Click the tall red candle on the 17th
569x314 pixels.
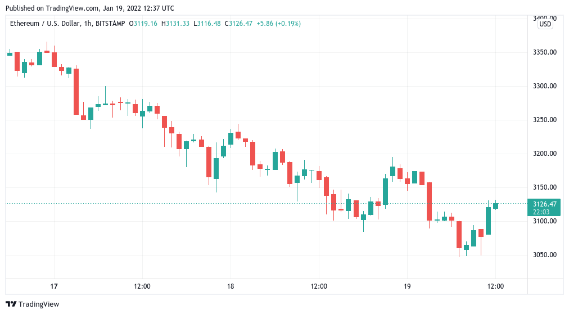[x=76, y=92]
